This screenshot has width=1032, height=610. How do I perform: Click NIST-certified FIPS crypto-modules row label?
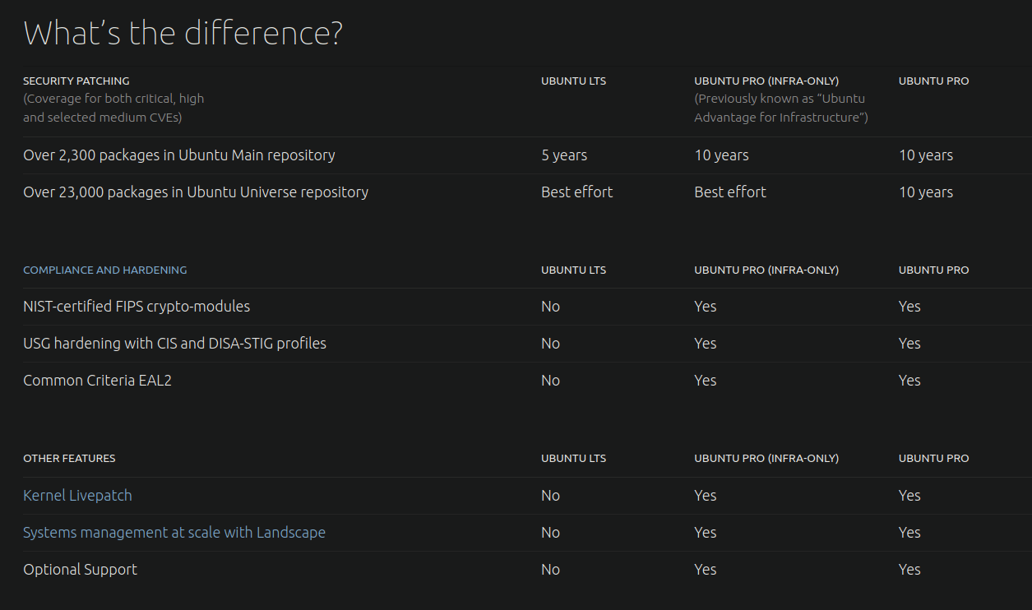[x=137, y=307]
